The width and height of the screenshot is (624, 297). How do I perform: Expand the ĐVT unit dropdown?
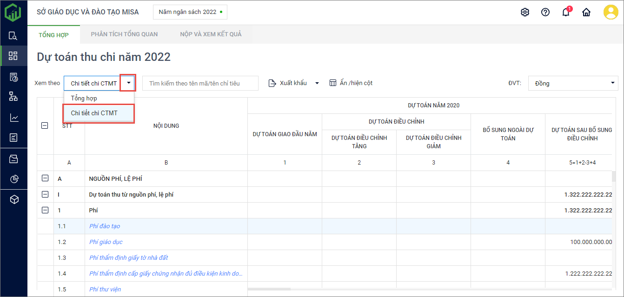click(612, 83)
